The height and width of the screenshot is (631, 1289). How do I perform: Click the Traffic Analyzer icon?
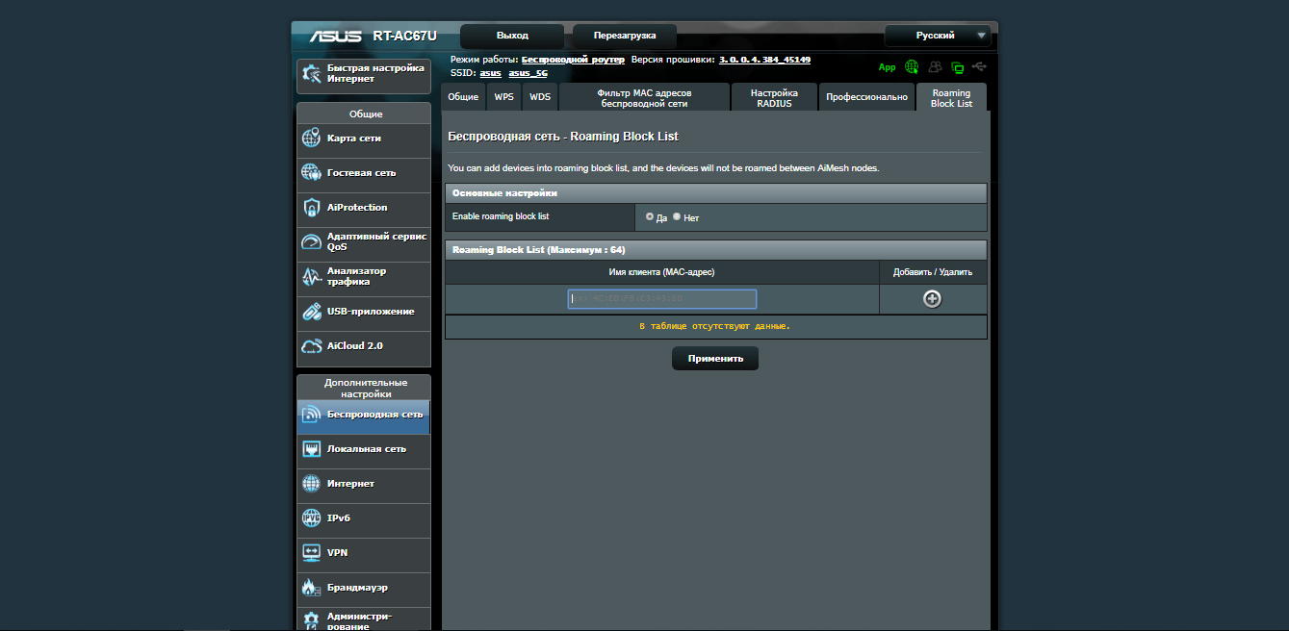(311, 277)
